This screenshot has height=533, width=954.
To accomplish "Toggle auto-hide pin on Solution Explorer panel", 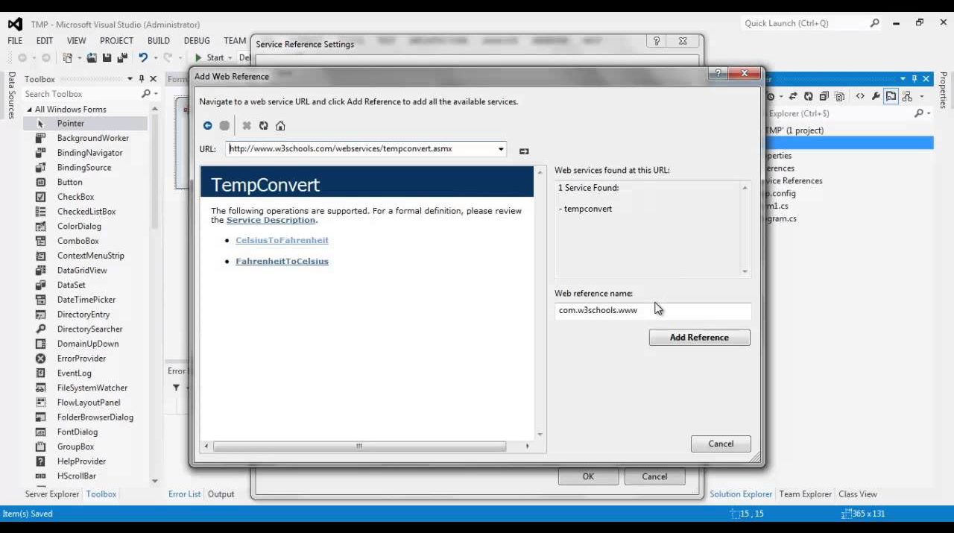I will coord(914,79).
